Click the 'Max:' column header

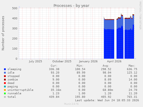pyautogui.click(x=132, y=66)
